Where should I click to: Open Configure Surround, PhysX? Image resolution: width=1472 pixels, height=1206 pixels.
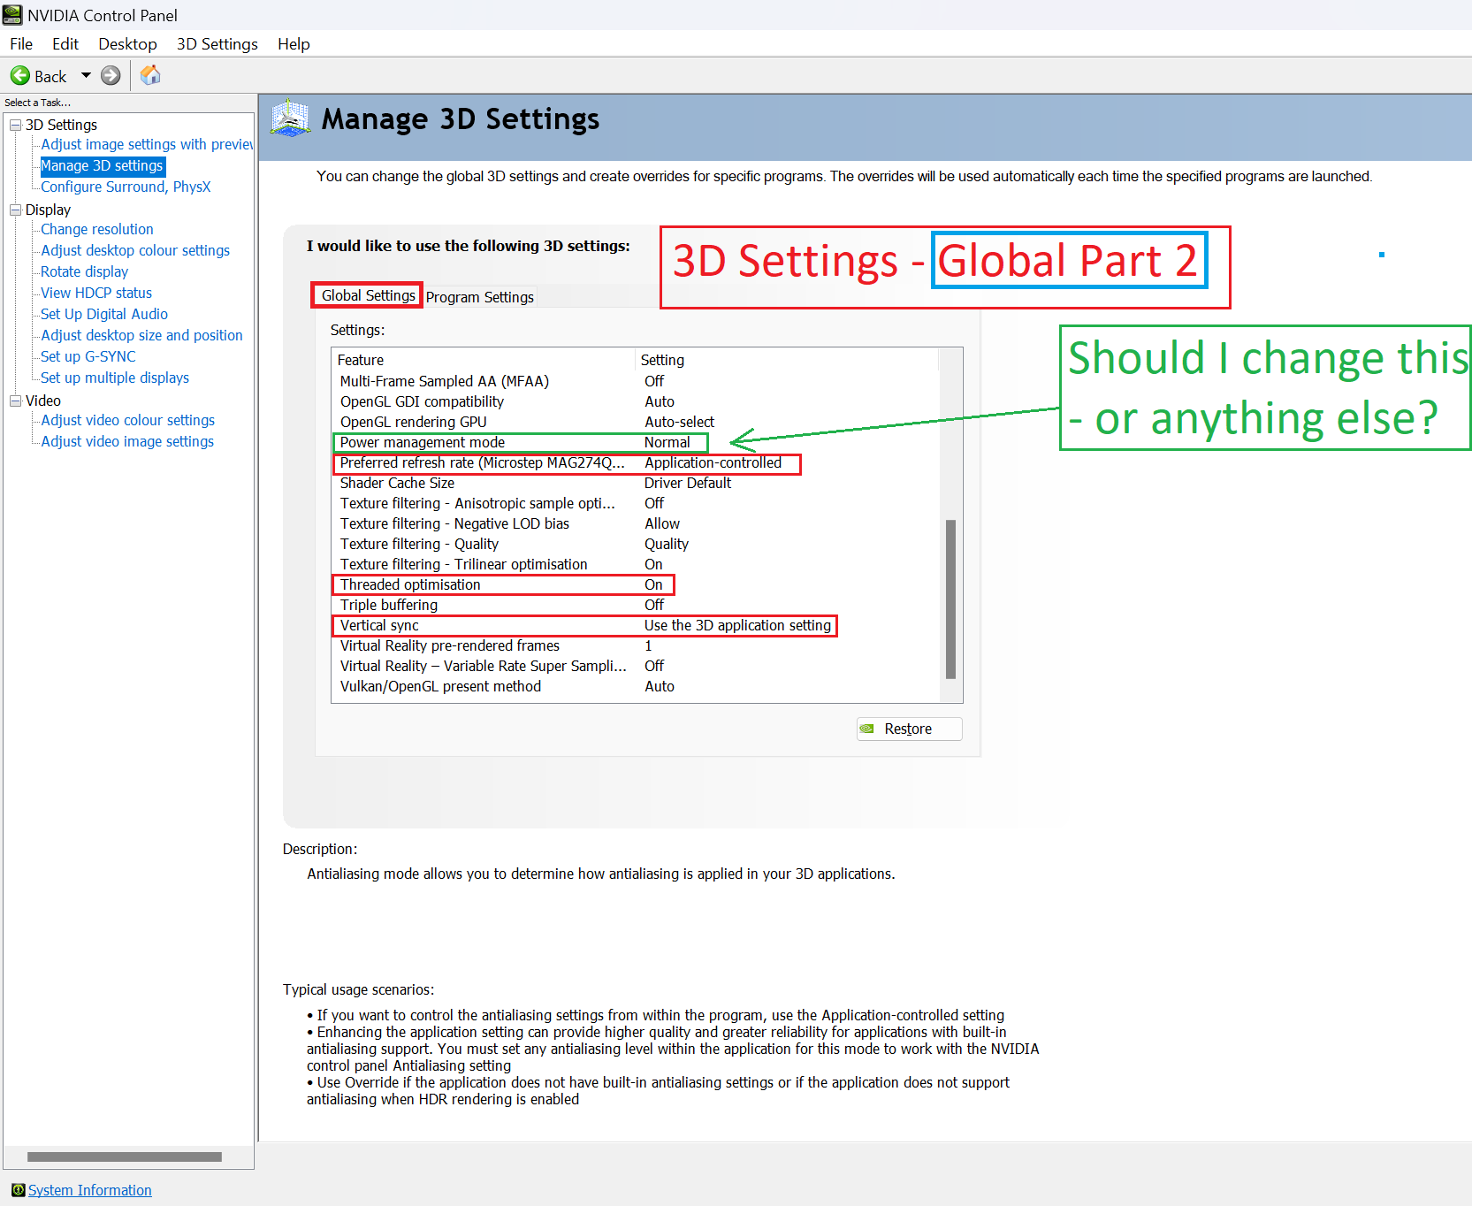coord(126,187)
